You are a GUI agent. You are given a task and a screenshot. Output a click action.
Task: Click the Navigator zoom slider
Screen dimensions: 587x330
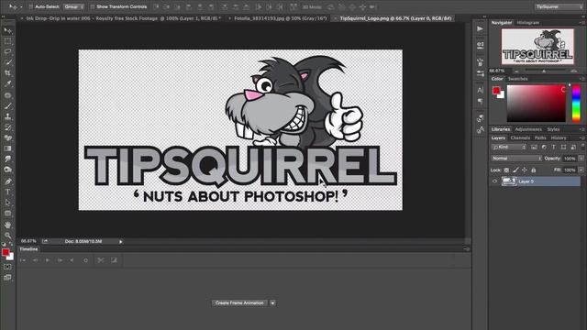point(544,71)
